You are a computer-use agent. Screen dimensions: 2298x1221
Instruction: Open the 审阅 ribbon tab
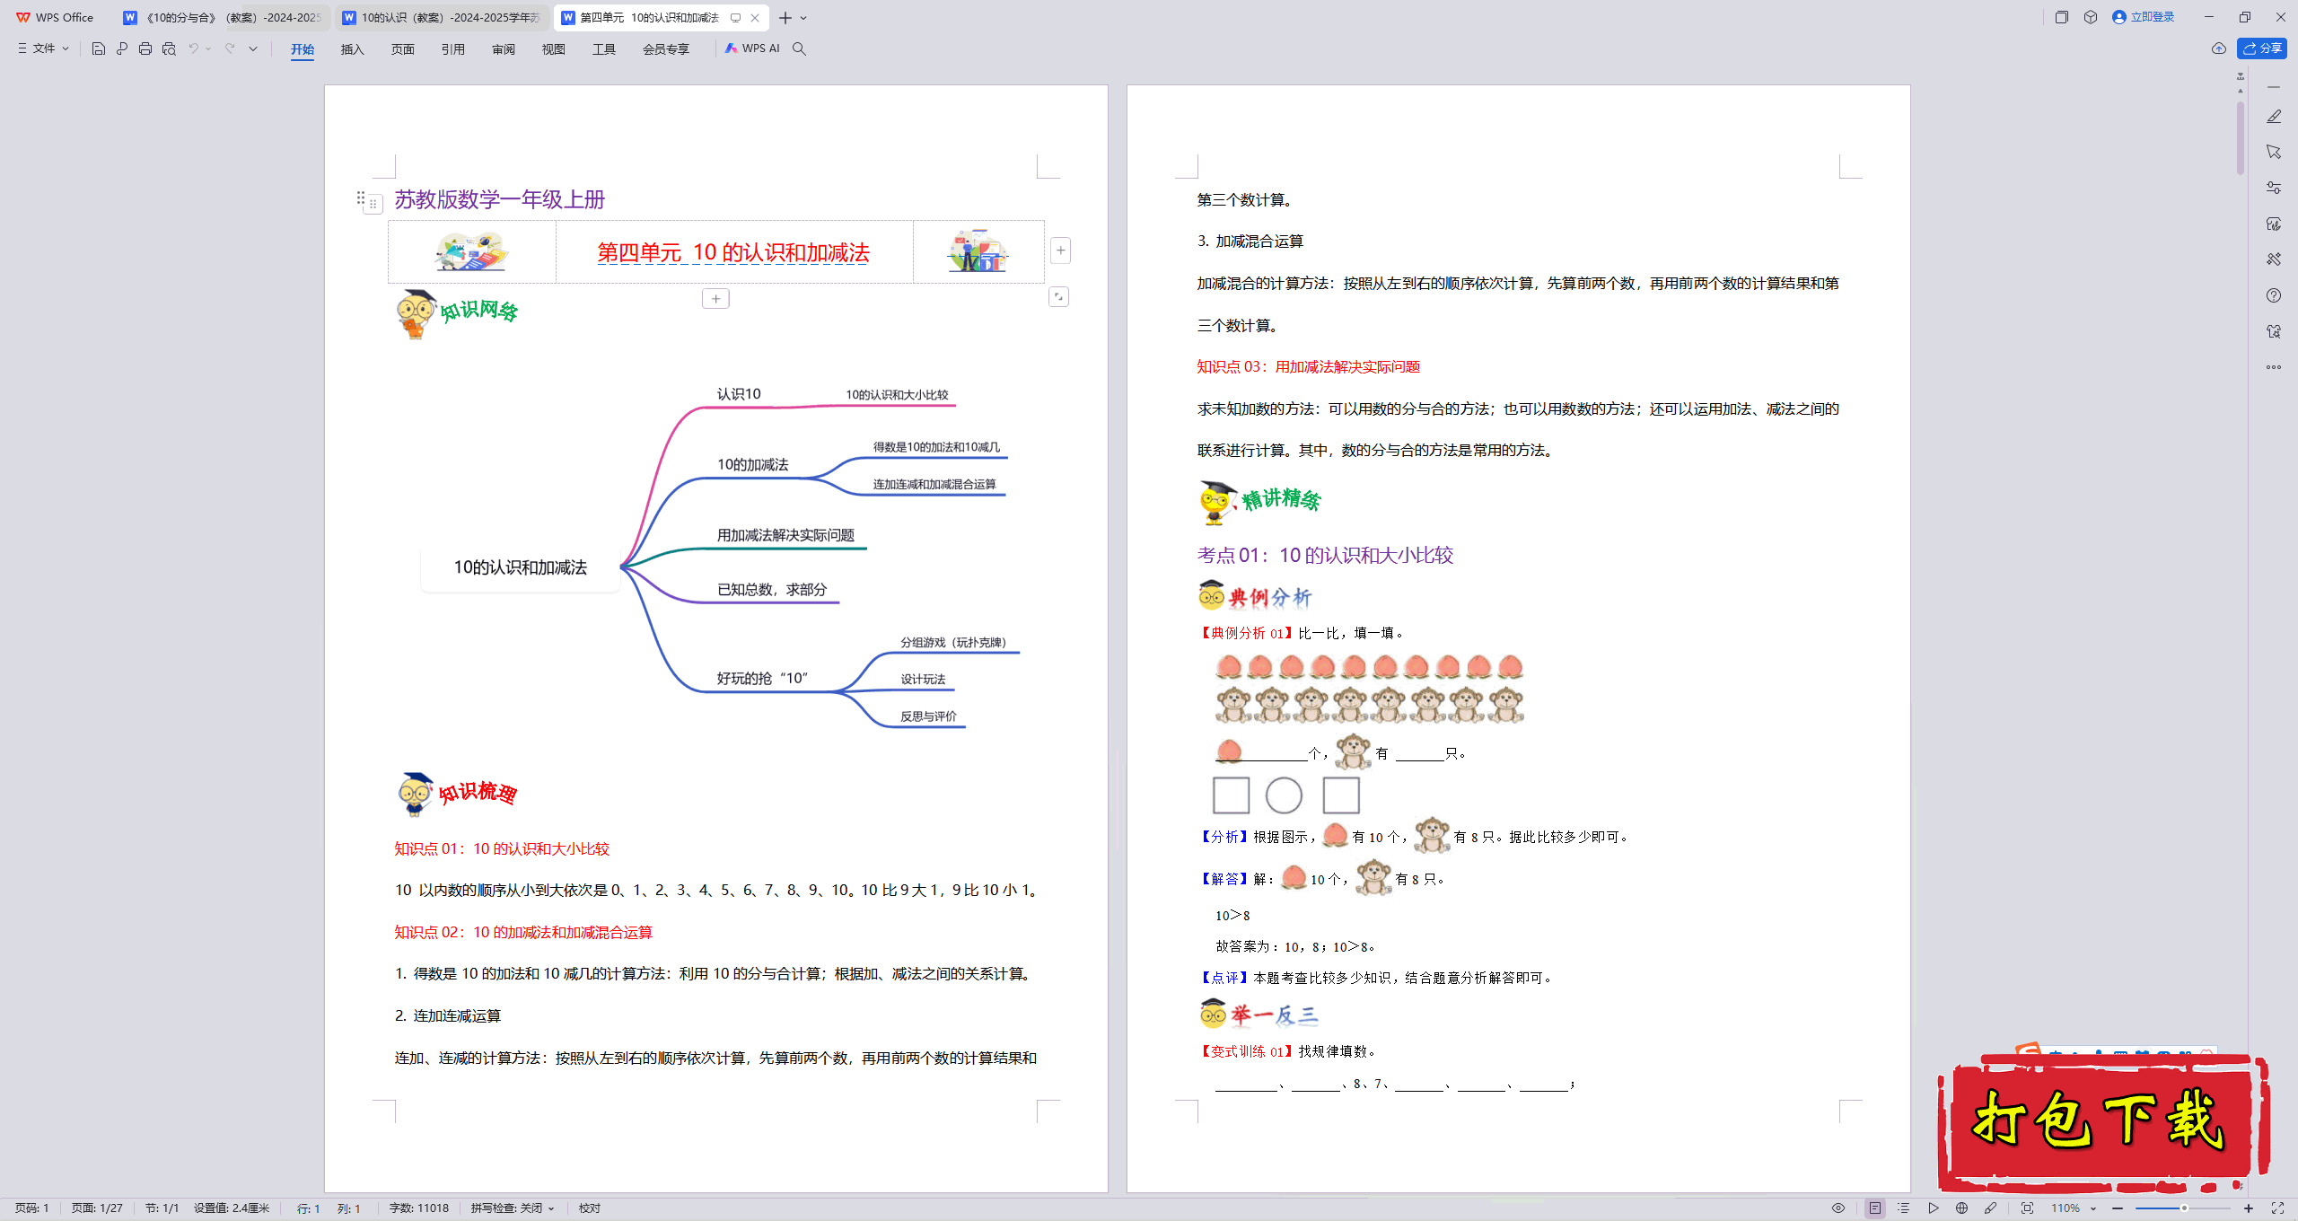pos(504,49)
